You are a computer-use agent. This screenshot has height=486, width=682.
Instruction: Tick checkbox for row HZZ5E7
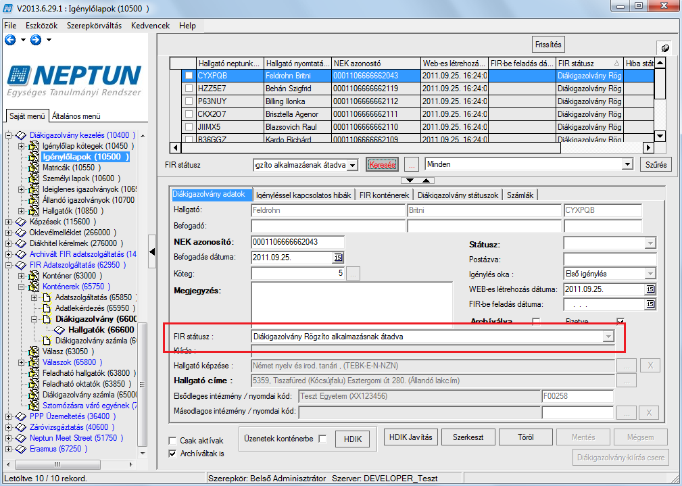click(189, 89)
